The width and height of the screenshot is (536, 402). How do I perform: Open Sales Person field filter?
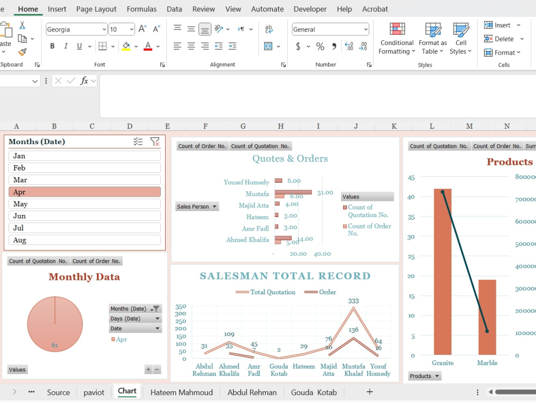[197, 206]
